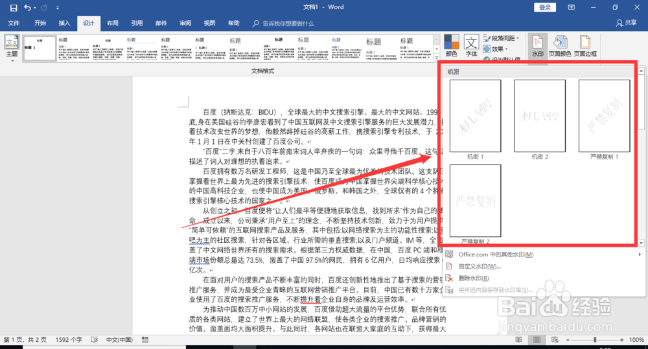Open the 颜色 theme colors menu
This screenshot has width=648, height=349.
[451, 45]
